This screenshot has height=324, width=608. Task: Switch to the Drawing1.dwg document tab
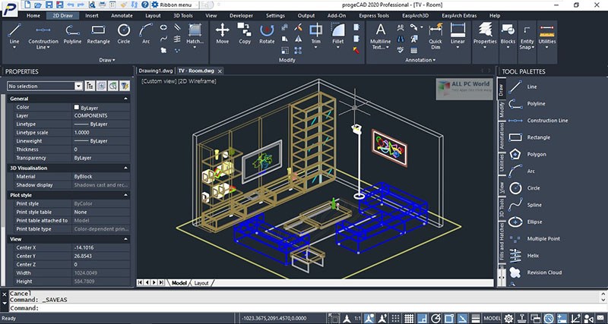pos(156,71)
